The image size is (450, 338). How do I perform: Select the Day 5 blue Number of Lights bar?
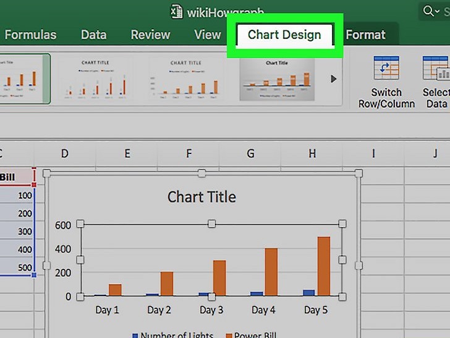point(309,293)
